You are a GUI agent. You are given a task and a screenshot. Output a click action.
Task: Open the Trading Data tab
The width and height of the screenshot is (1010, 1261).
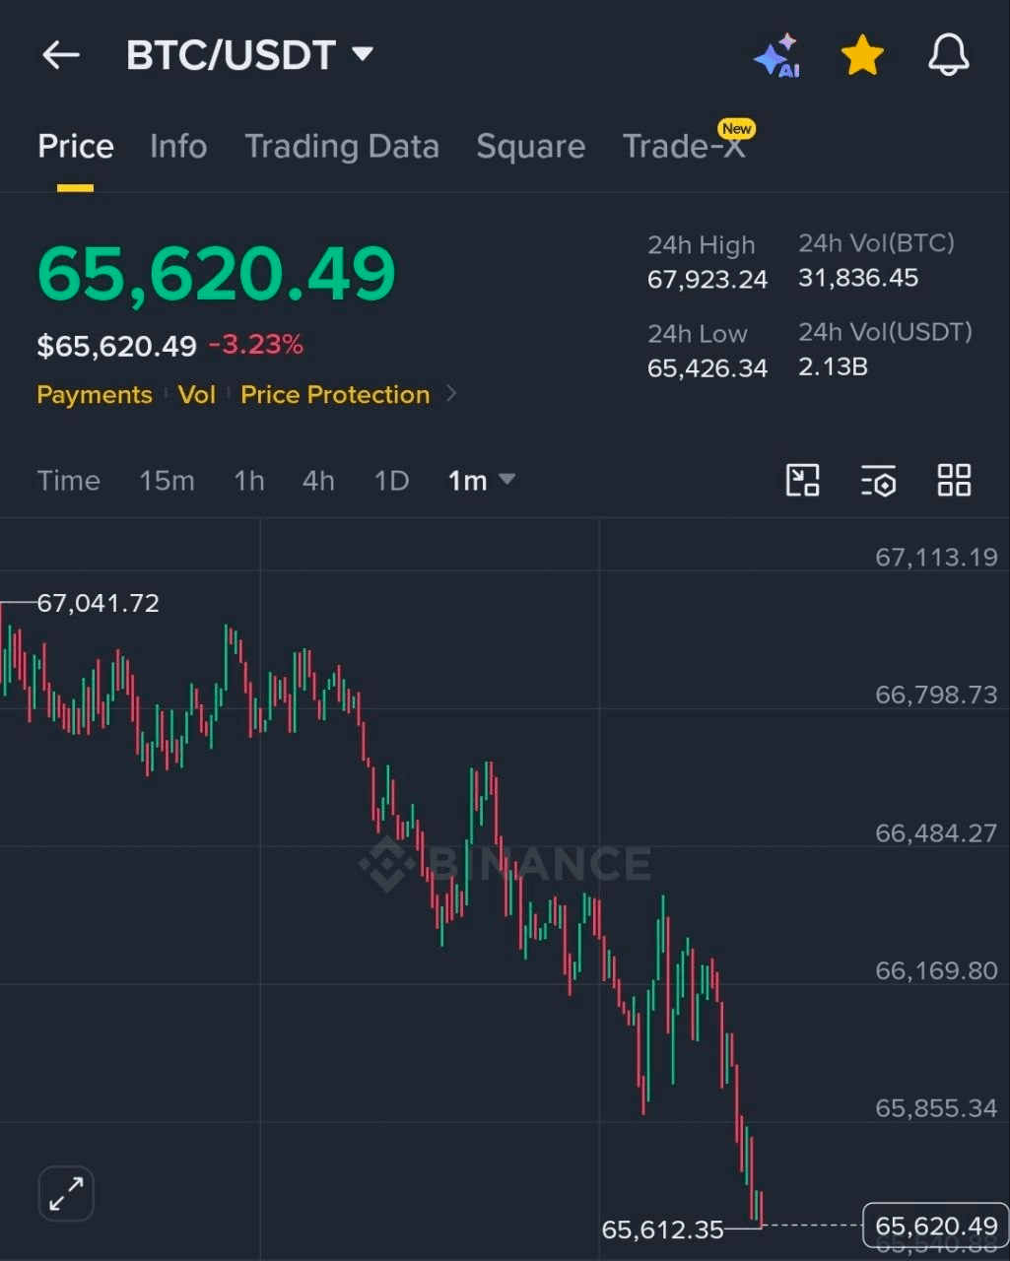tap(342, 146)
